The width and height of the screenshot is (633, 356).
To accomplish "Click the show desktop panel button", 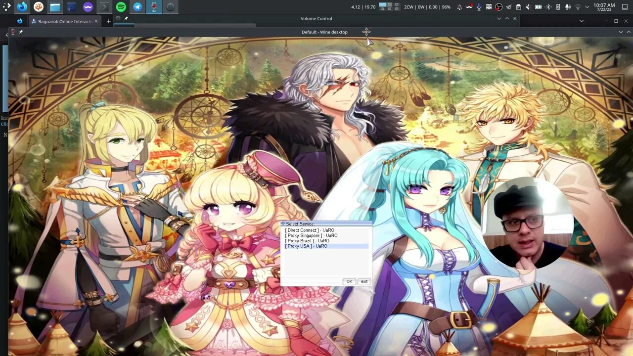I will click(625, 7).
